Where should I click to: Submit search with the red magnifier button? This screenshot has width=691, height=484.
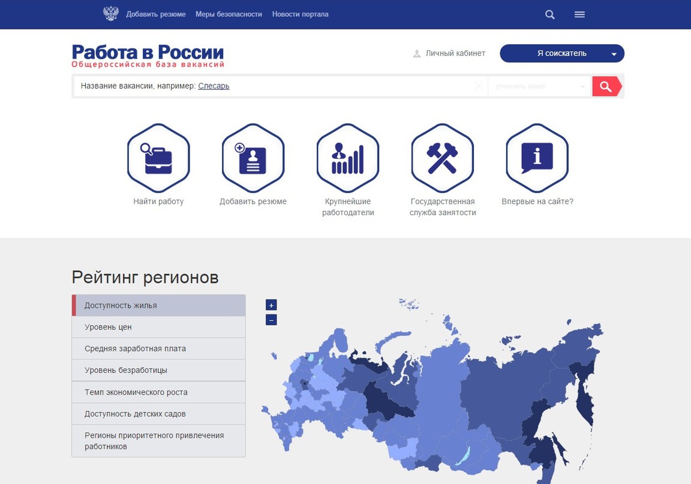[607, 86]
